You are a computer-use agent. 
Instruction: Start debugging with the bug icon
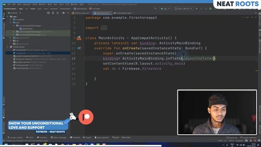pyautogui.click(x=210, y=9)
